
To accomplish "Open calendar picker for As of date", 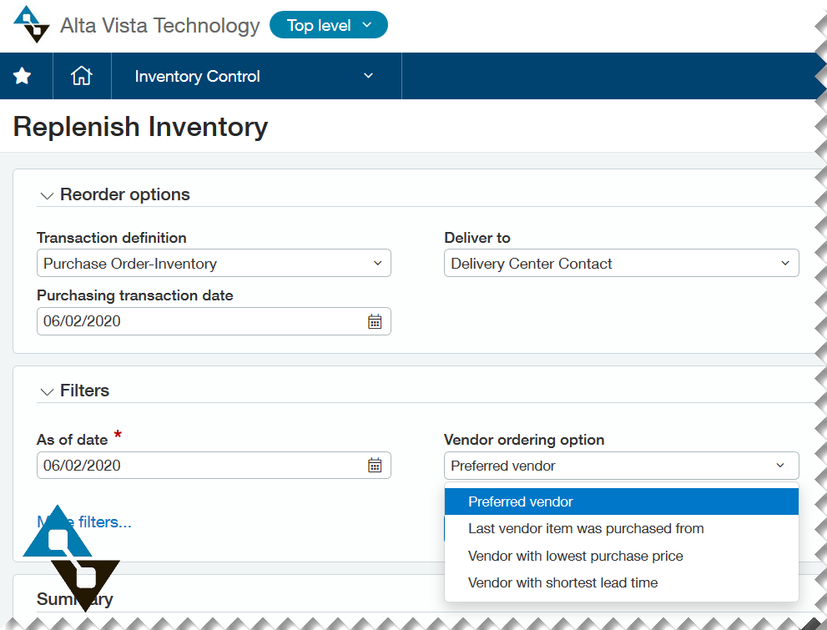I will point(375,466).
